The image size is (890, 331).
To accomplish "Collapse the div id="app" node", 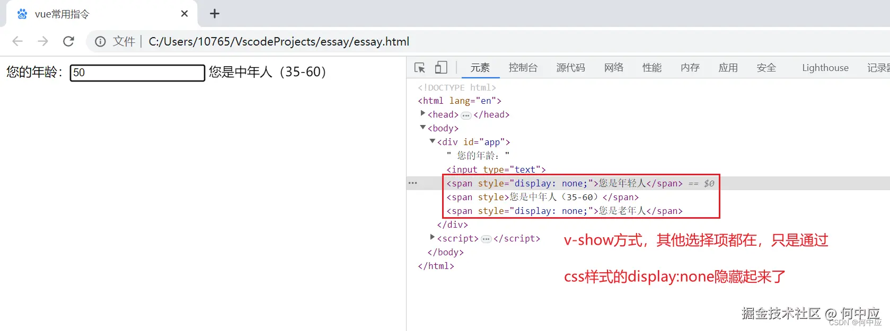I will (432, 141).
